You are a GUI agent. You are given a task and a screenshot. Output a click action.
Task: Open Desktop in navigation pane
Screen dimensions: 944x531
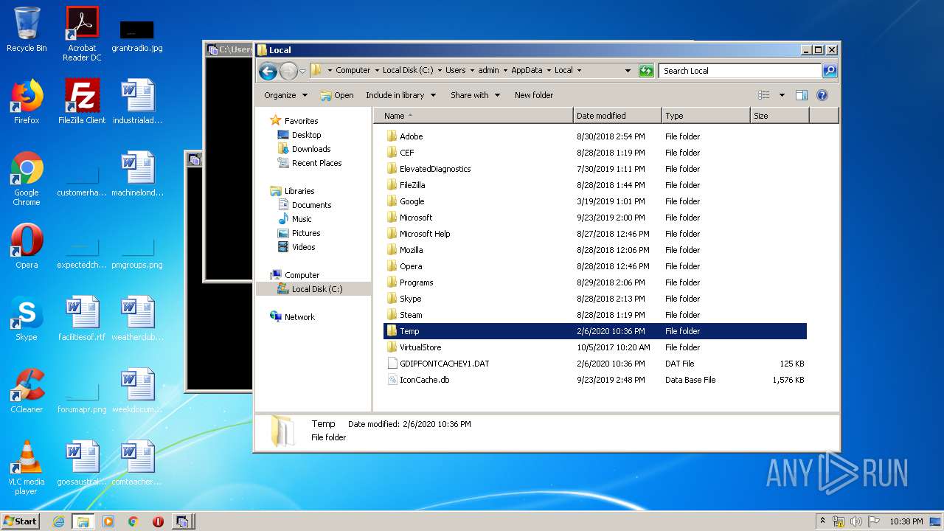(x=306, y=135)
